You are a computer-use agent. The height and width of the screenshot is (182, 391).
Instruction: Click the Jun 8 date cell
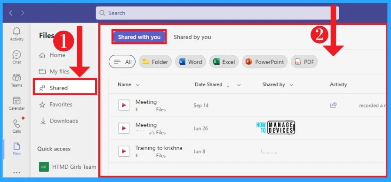(199, 152)
